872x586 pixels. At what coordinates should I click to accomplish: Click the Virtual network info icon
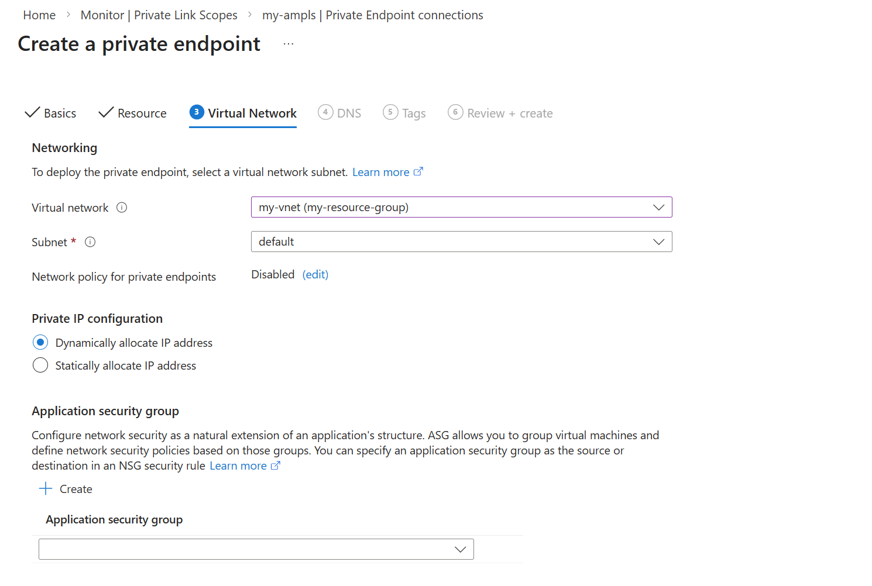click(x=122, y=208)
